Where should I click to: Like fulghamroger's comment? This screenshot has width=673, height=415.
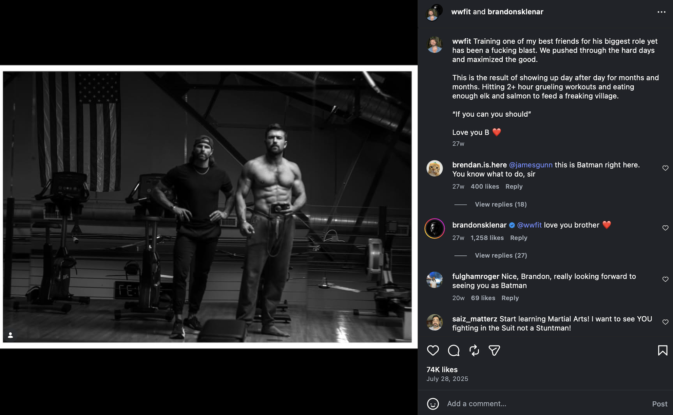[665, 279]
